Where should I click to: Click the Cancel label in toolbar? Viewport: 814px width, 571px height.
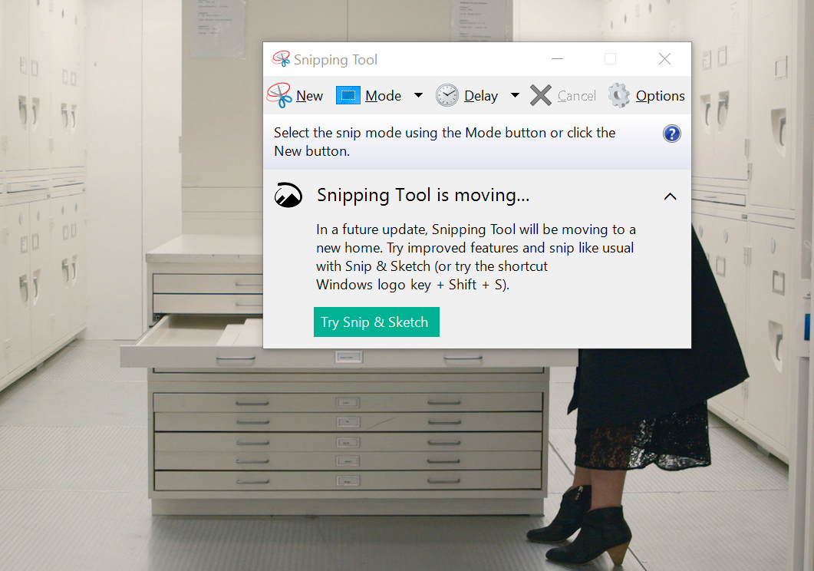pyautogui.click(x=576, y=96)
